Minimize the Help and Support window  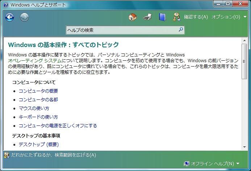[x=218, y=4]
